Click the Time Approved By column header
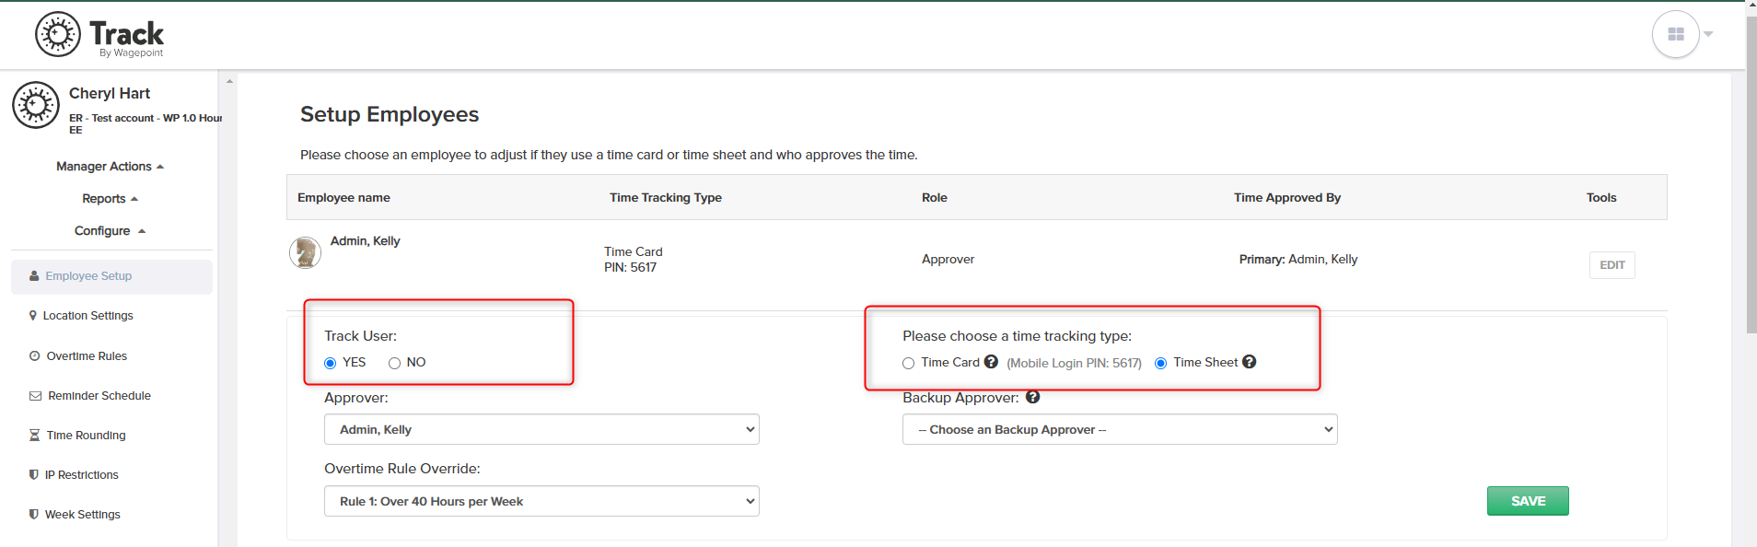 click(x=1287, y=197)
